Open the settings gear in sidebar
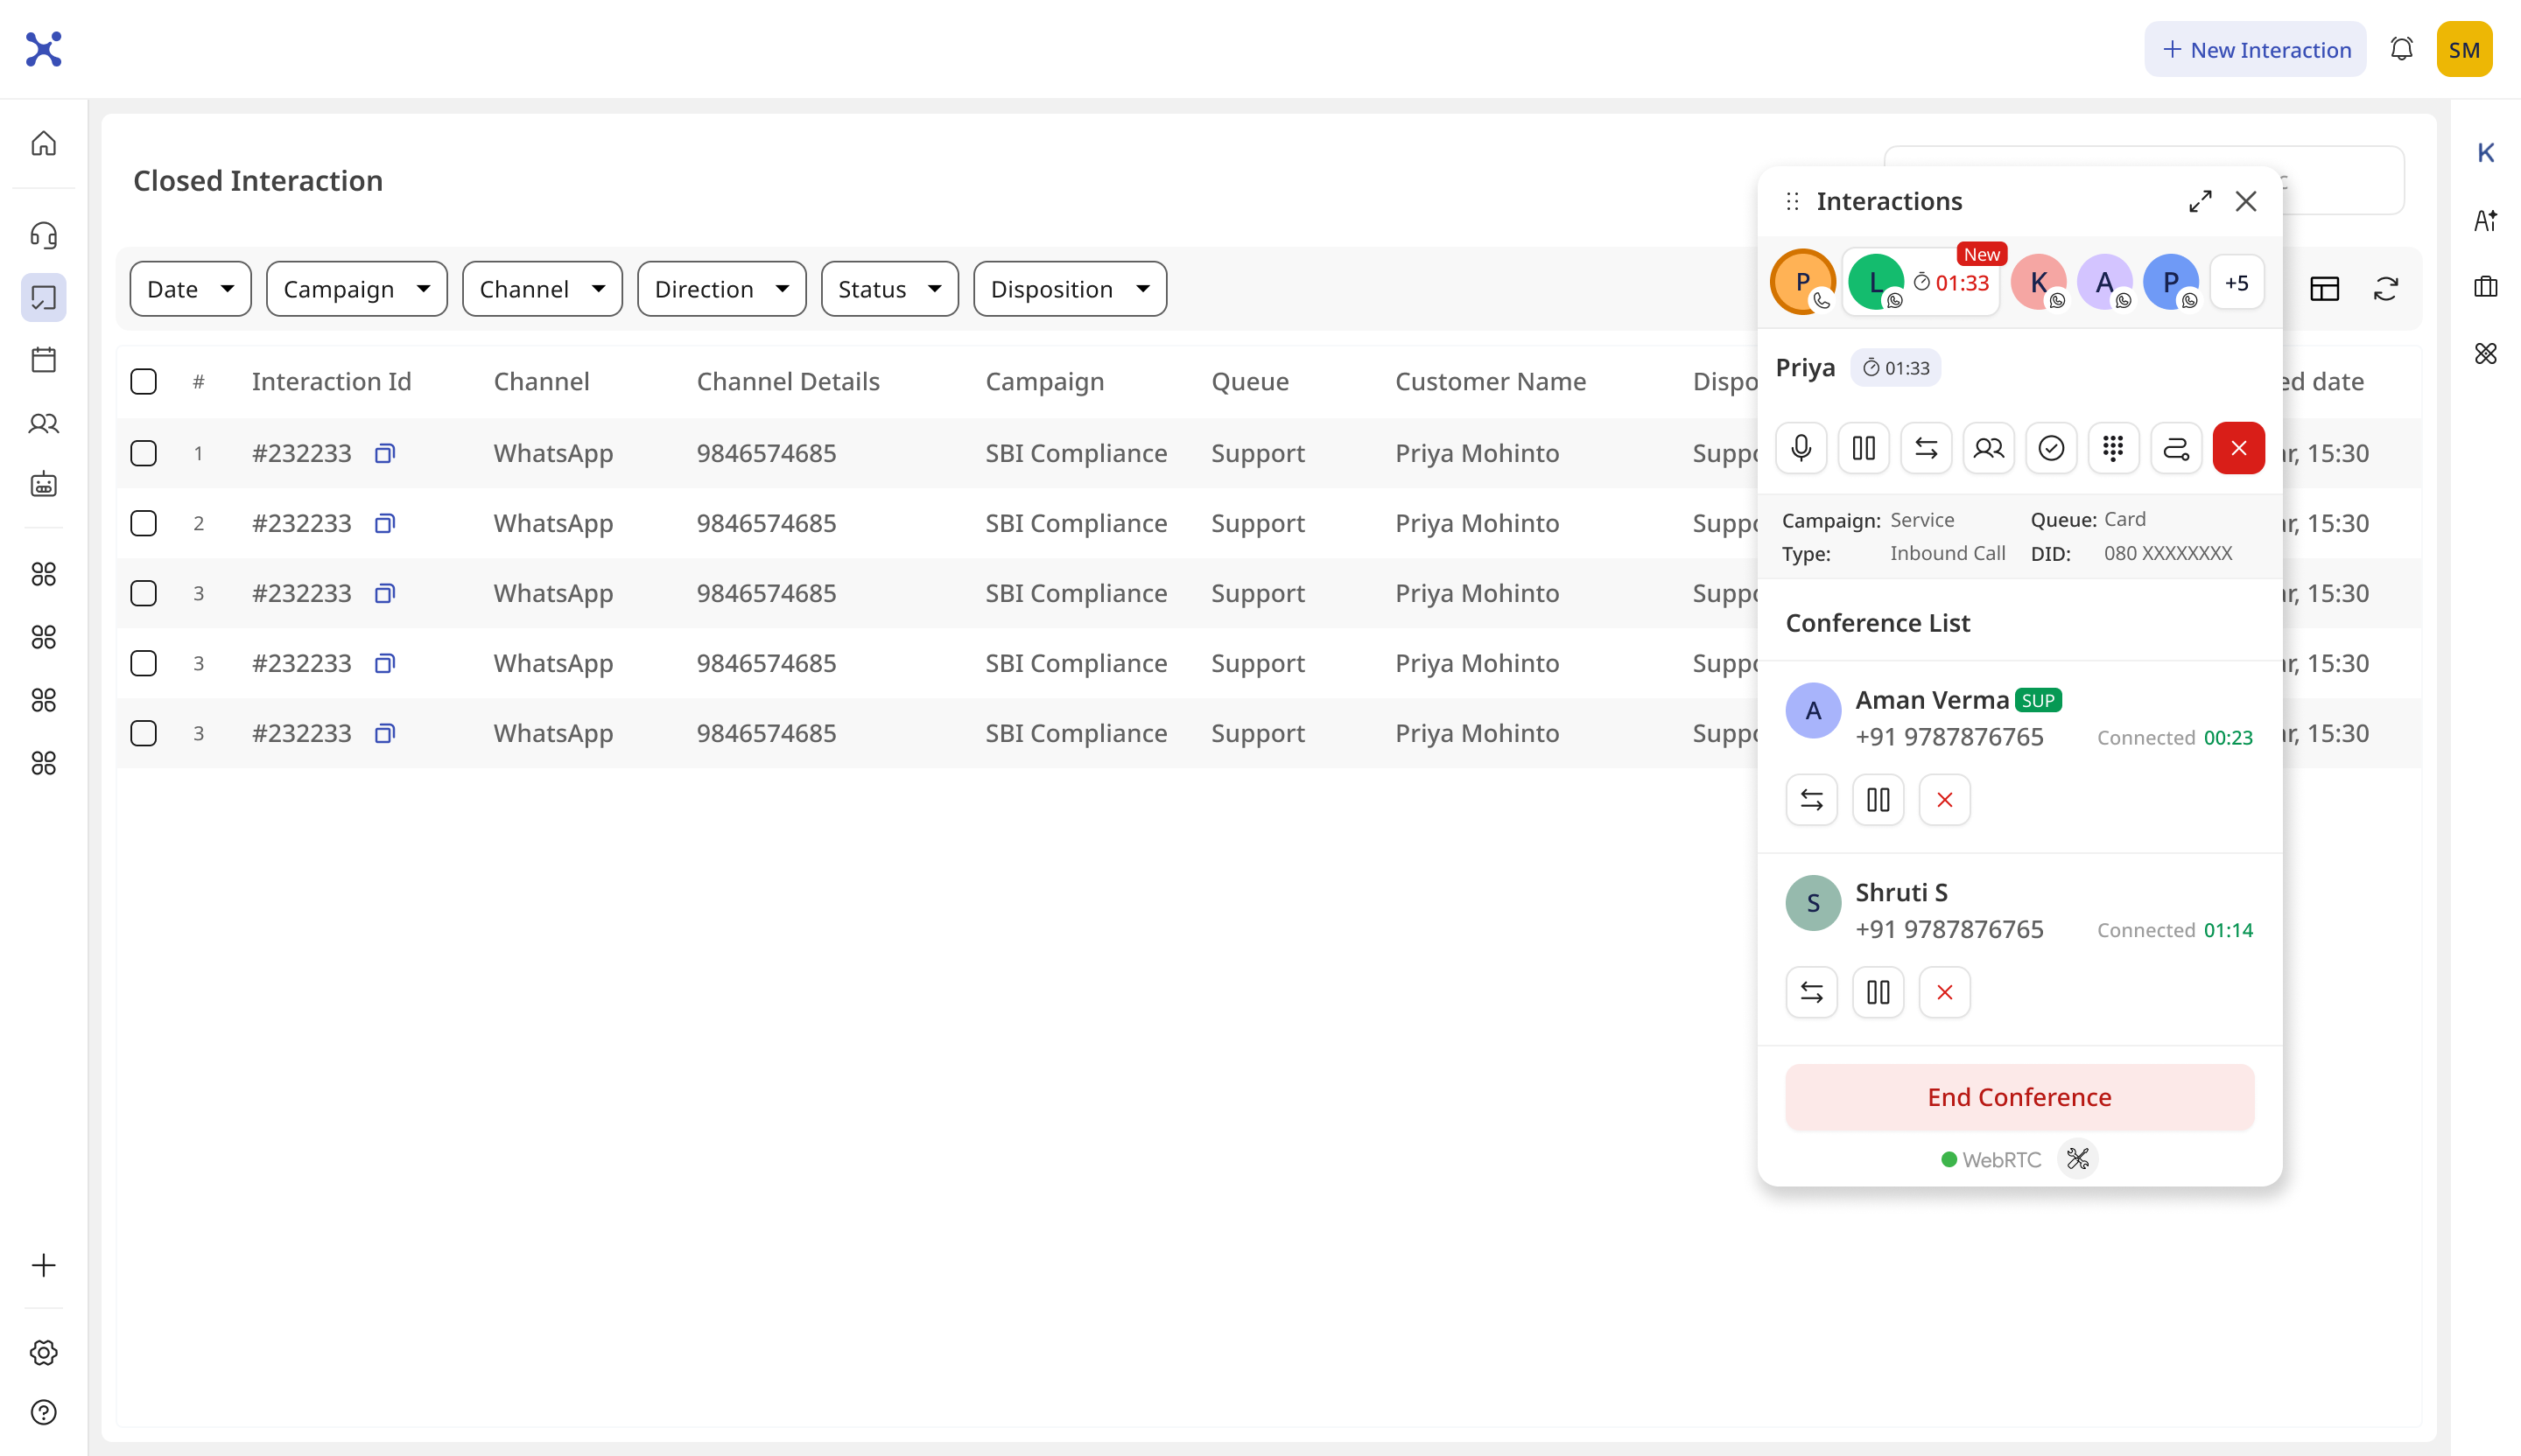2521x1456 pixels. click(x=43, y=1352)
